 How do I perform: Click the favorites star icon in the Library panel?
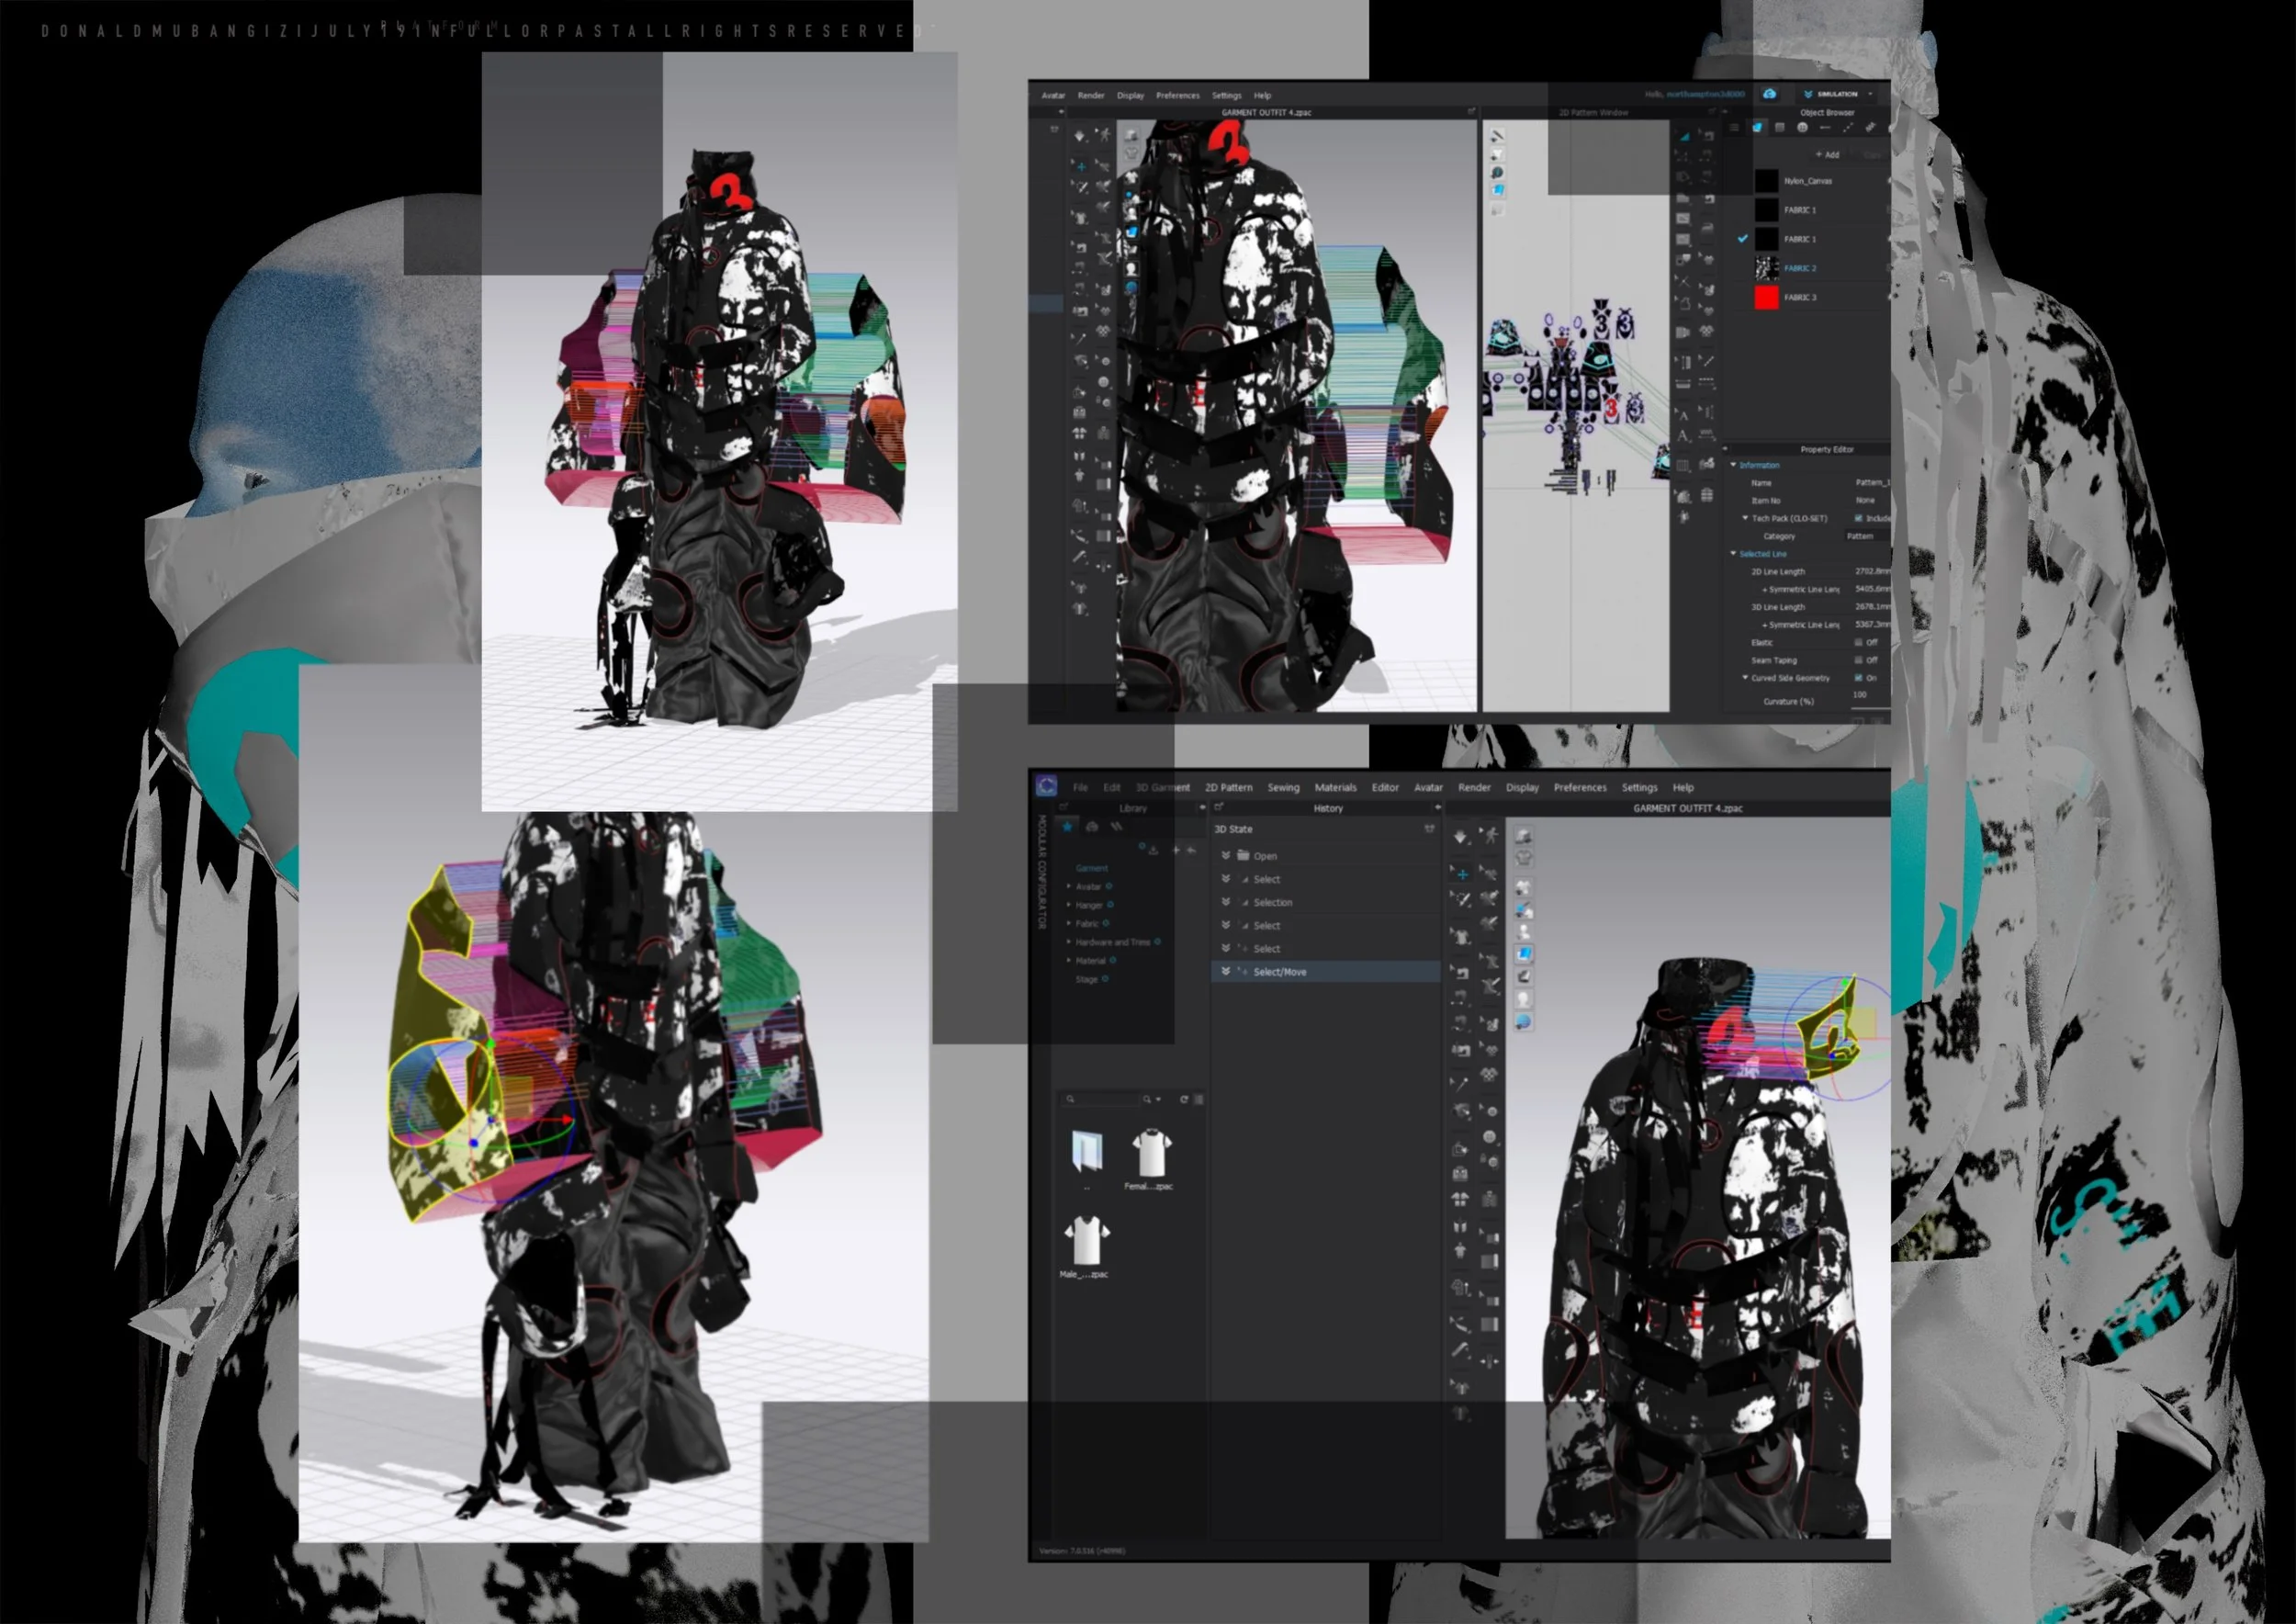pyautogui.click(x=1067, y=827)
